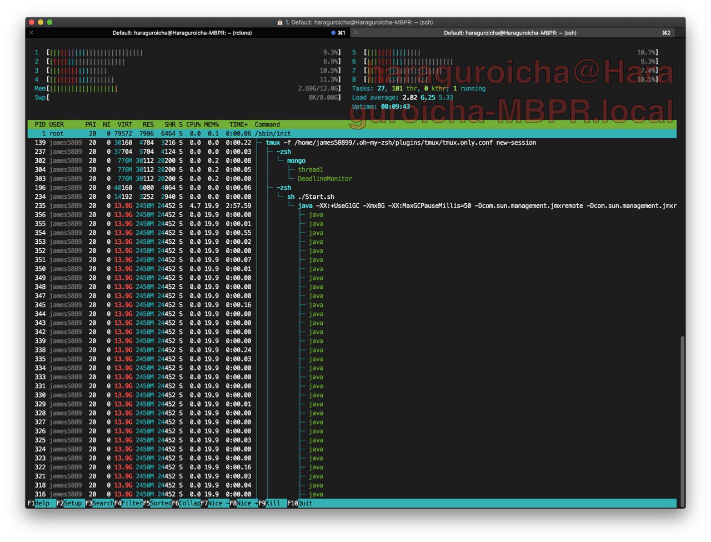The height and width of the screenshot is (542, 711).
Task: Select the sh ./Start.sh process row
Action: 352,197
